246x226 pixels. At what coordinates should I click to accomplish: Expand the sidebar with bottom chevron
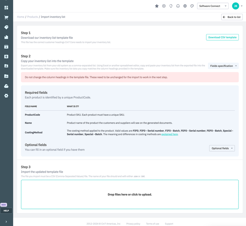pyautogui.click(x=6, y=222)
